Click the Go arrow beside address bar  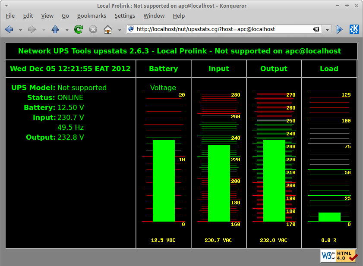point(339,29)
